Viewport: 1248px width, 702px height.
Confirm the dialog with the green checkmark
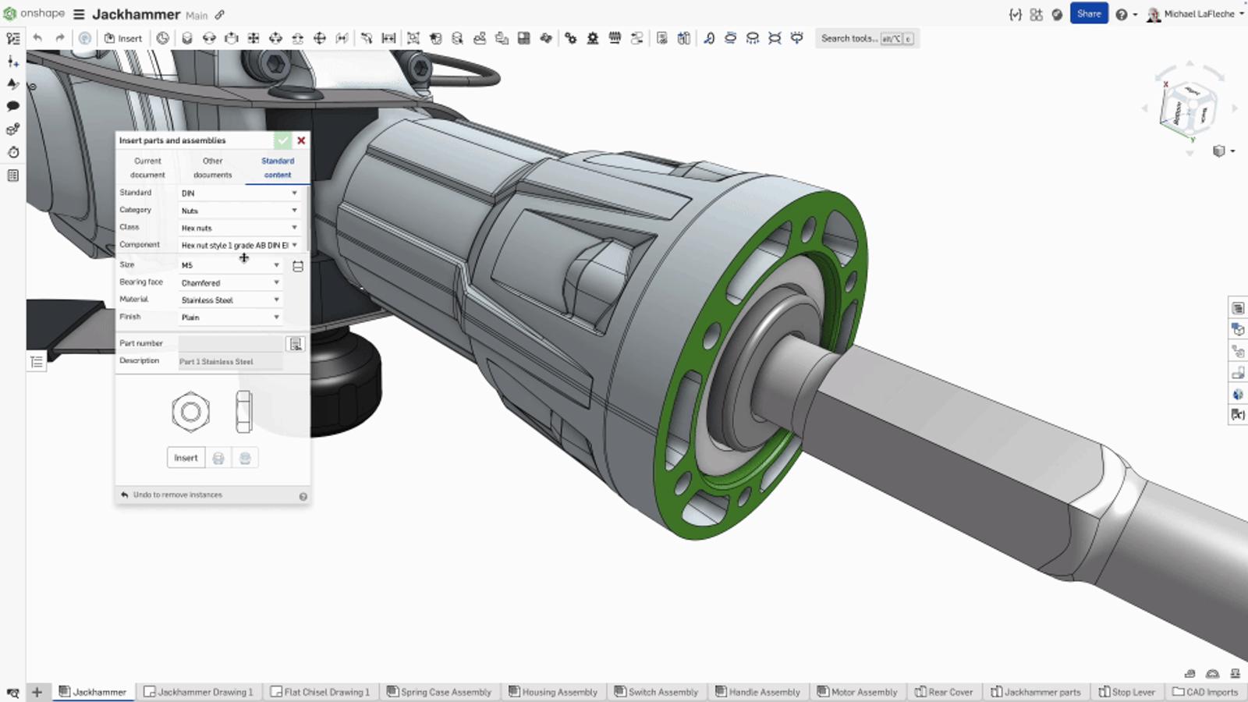[x=282, y=140]
